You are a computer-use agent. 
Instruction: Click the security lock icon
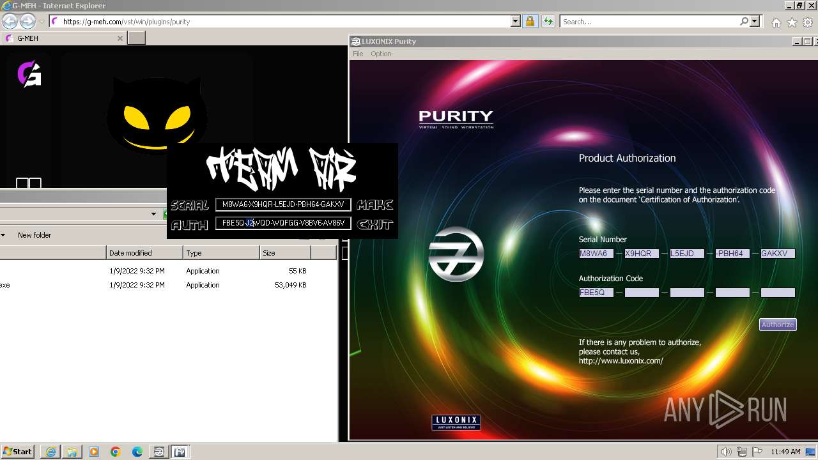[530, 21]
